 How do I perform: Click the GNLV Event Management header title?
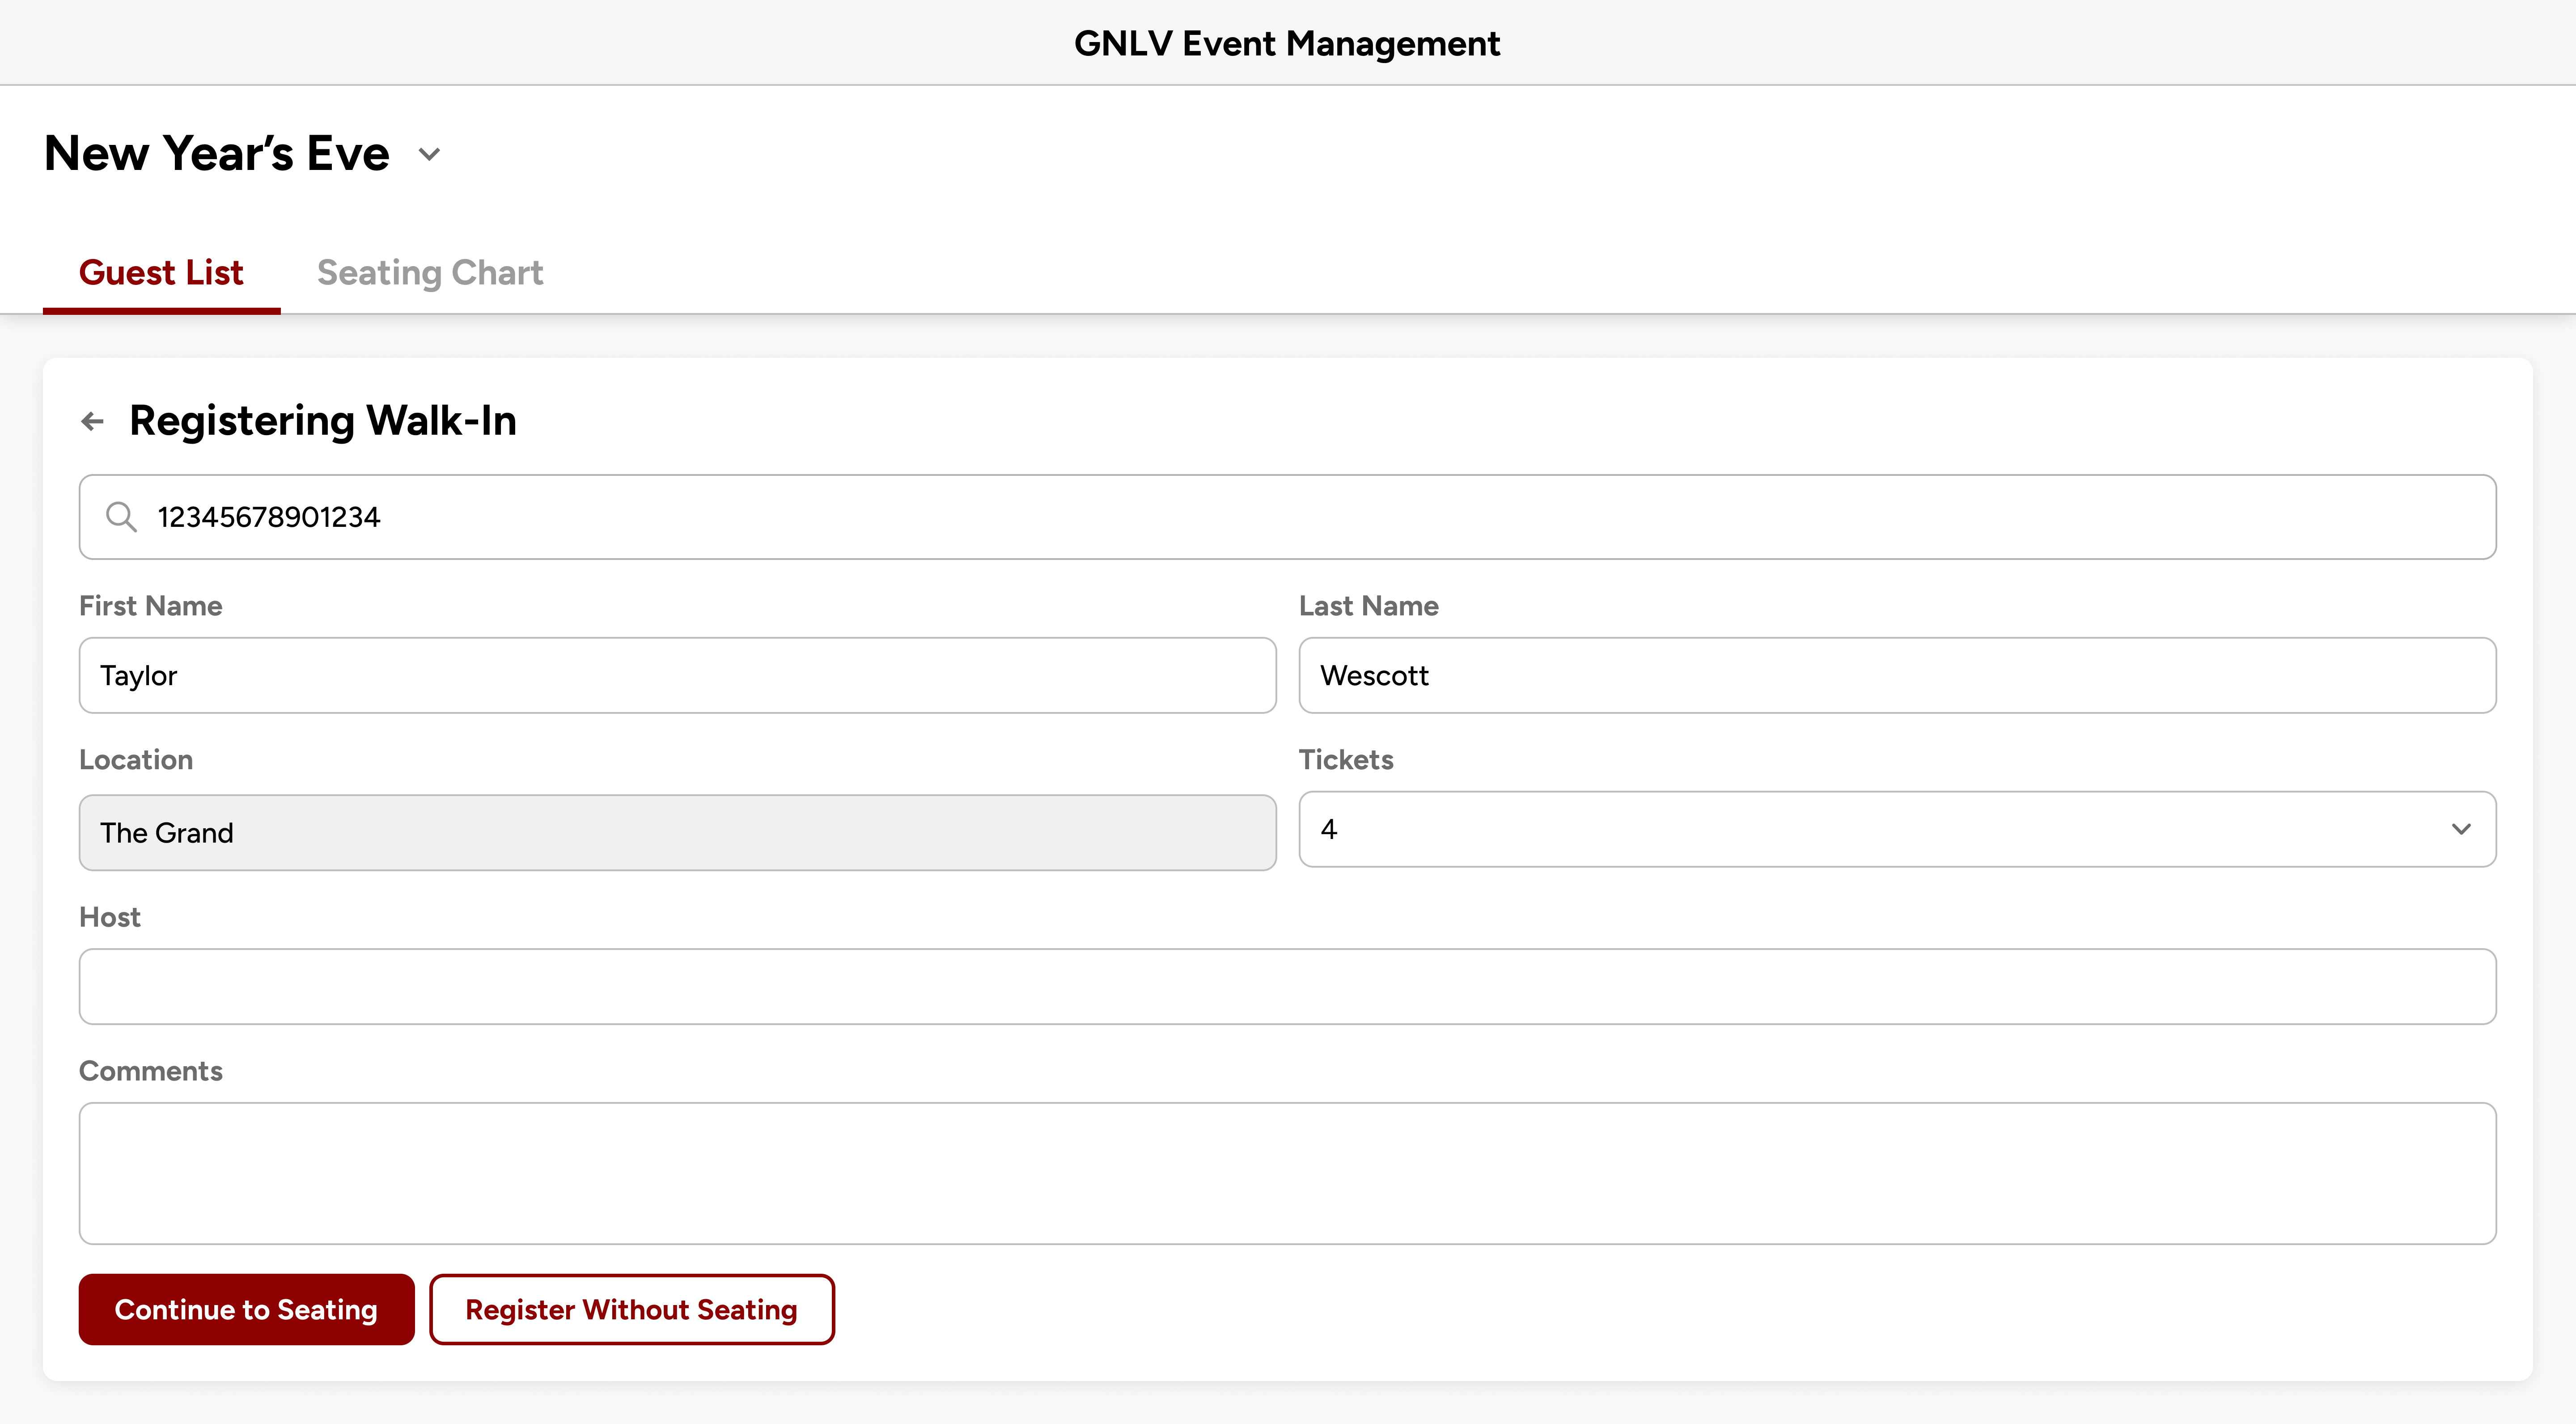(1287, 43)
